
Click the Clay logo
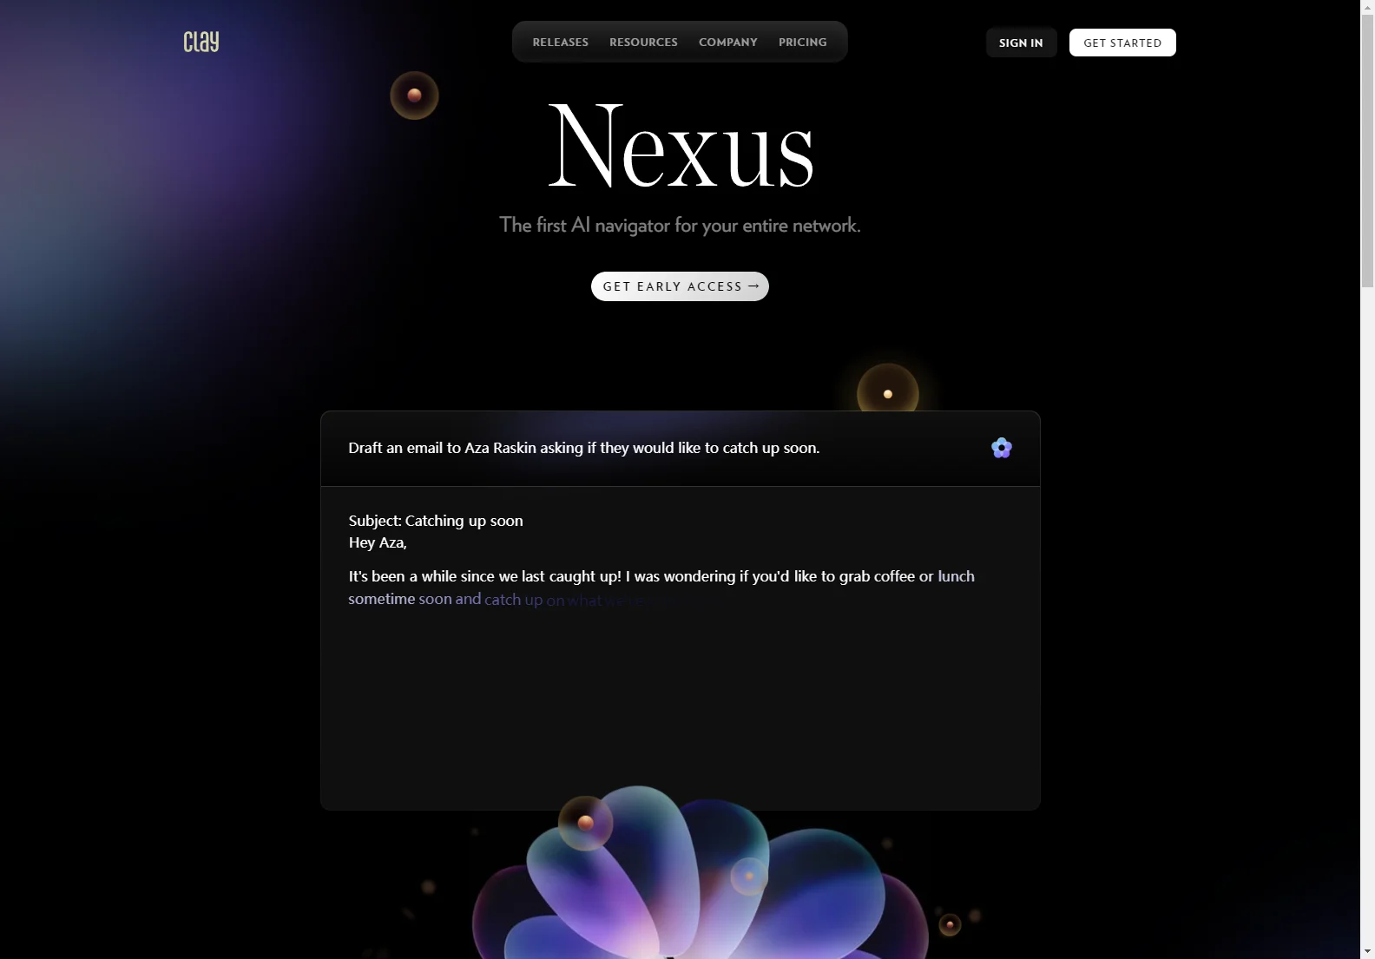tap(201, 42)
